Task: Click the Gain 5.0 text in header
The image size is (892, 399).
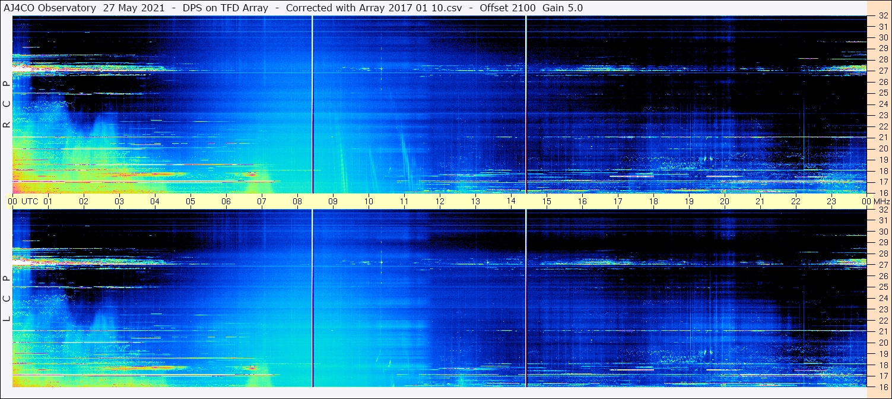Action: click(562, 8)
